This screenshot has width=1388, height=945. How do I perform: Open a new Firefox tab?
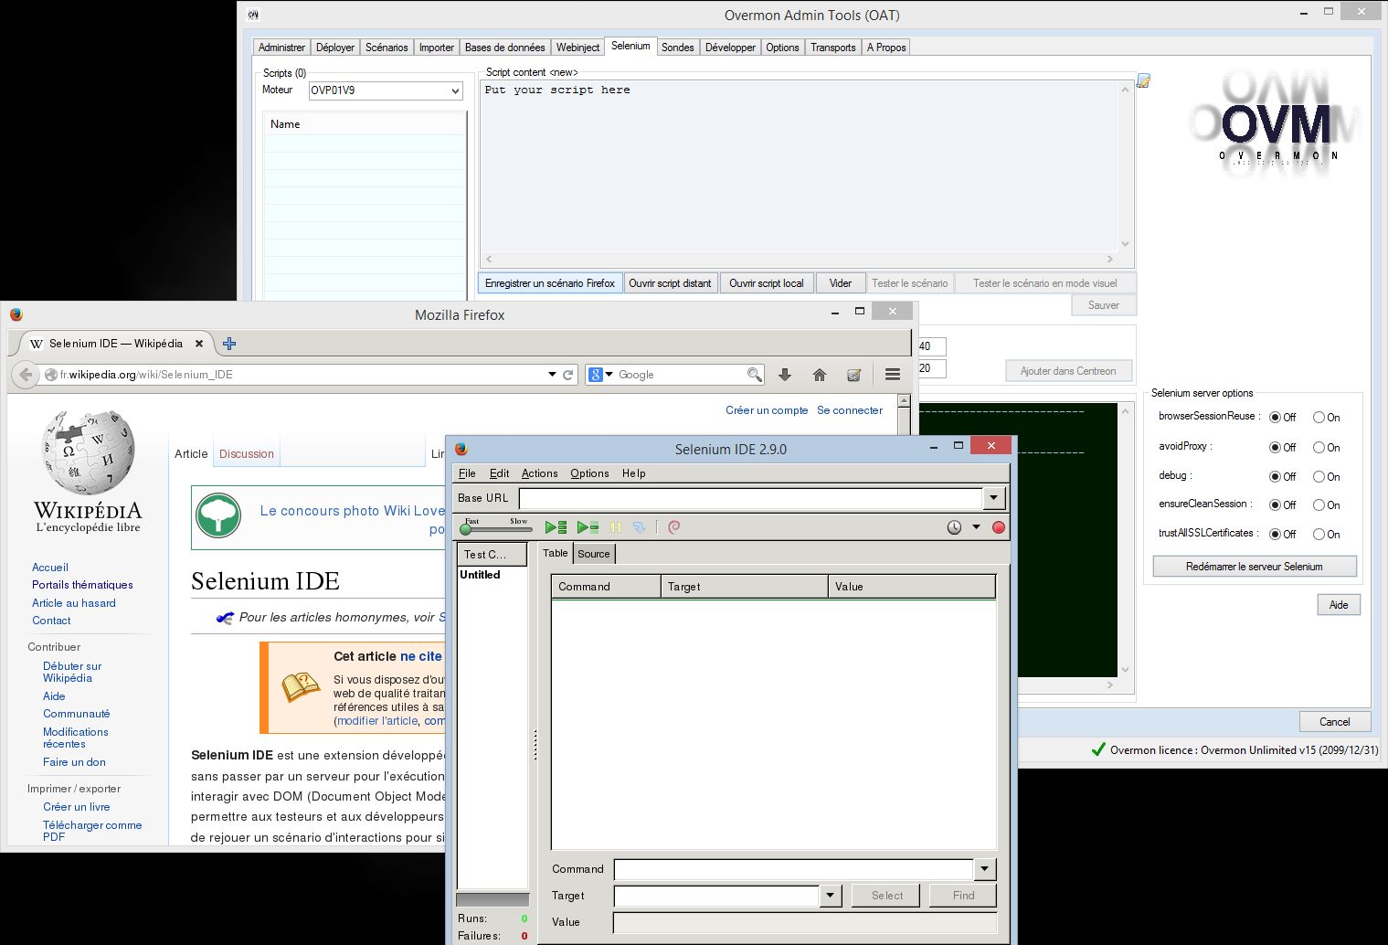click(229, 344)
